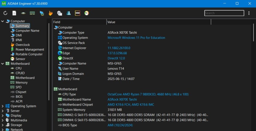Collapse the Motherboard tree node

(x=2, y=64)
